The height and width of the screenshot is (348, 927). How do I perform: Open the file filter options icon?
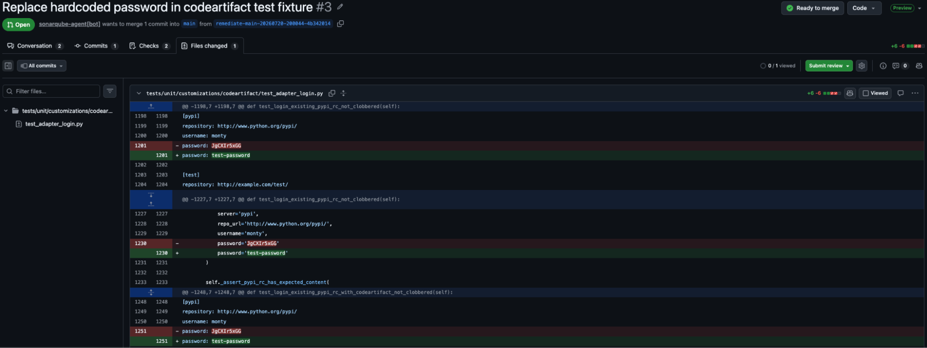(x=110, y=91)
